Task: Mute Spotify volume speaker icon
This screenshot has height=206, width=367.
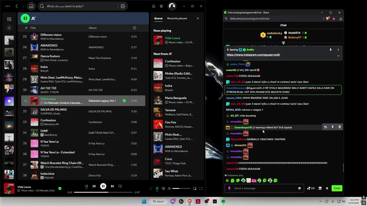Action: [x=169, y=189]
